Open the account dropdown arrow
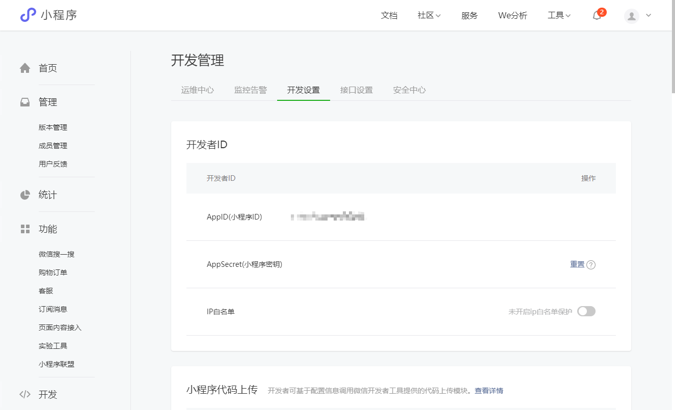Viewport: 675px width, 410px height. 649,15
